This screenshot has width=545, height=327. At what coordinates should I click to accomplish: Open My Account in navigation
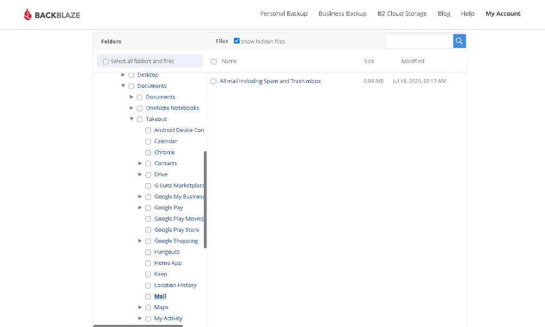click(x=503, y=14)
